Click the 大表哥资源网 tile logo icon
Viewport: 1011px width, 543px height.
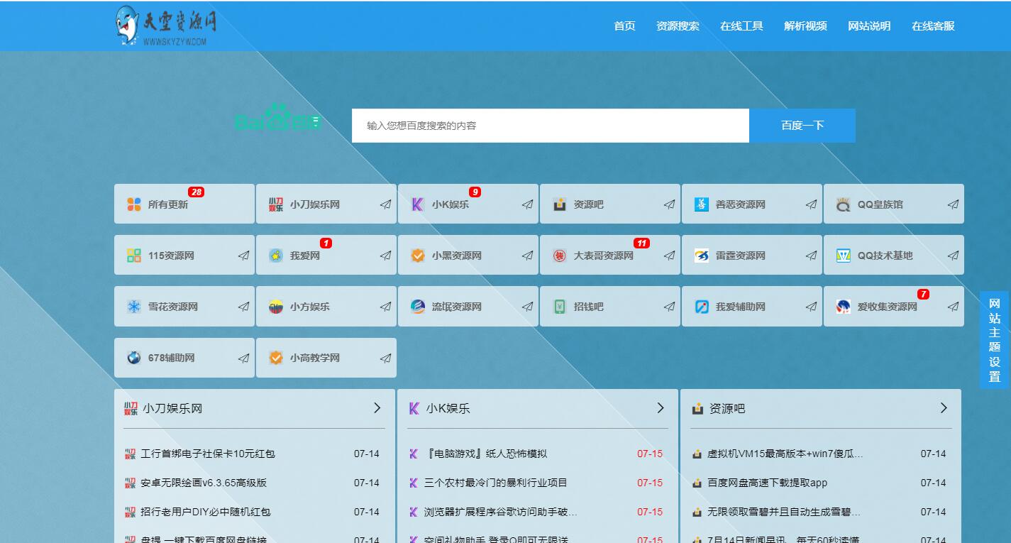click(560, 256)
